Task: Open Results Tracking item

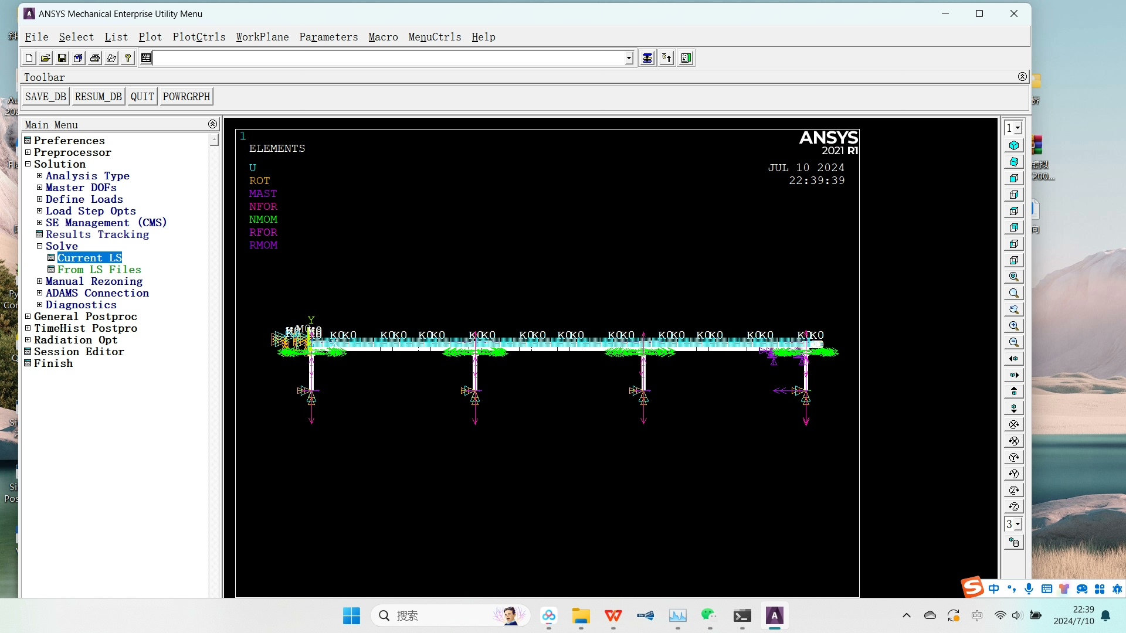Action: [97, 234]
